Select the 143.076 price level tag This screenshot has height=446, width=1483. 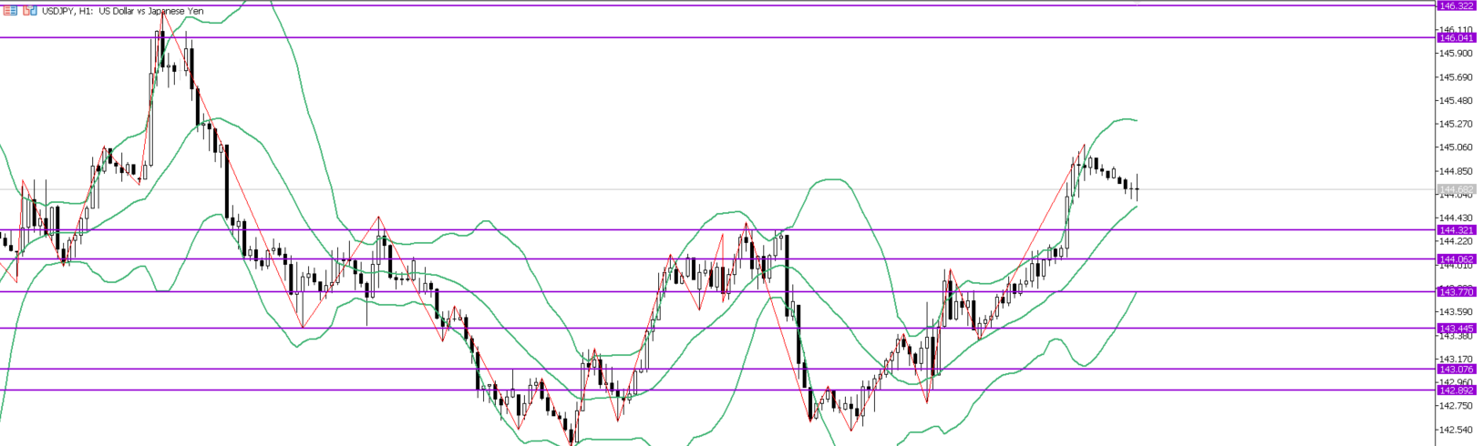pyautogui.click(x=1456, y=369)
